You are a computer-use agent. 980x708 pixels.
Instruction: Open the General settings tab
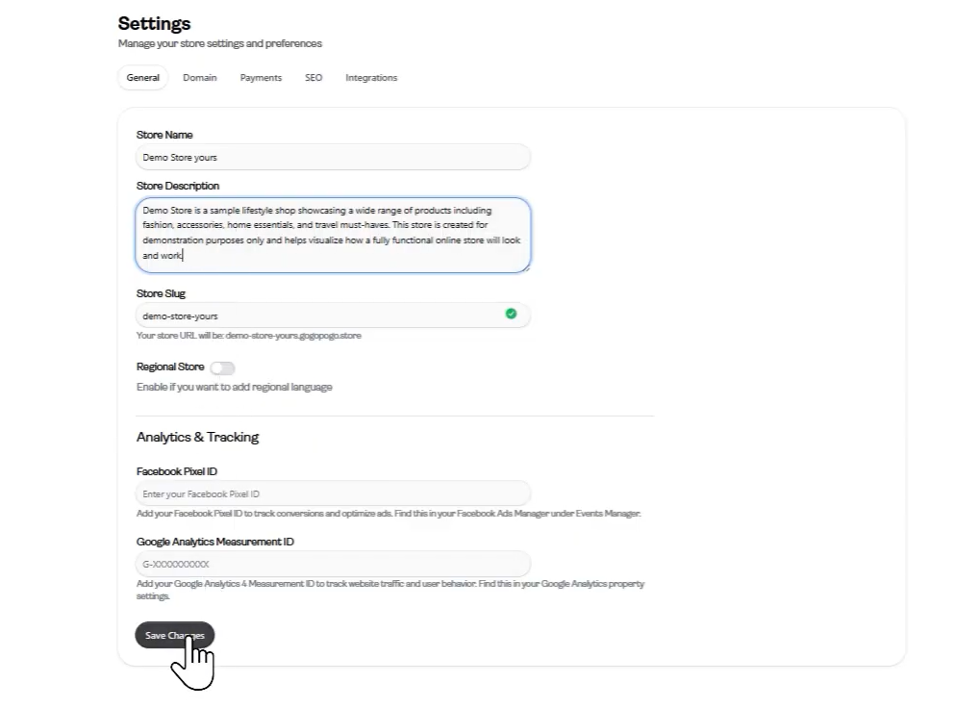click(143, 78)
